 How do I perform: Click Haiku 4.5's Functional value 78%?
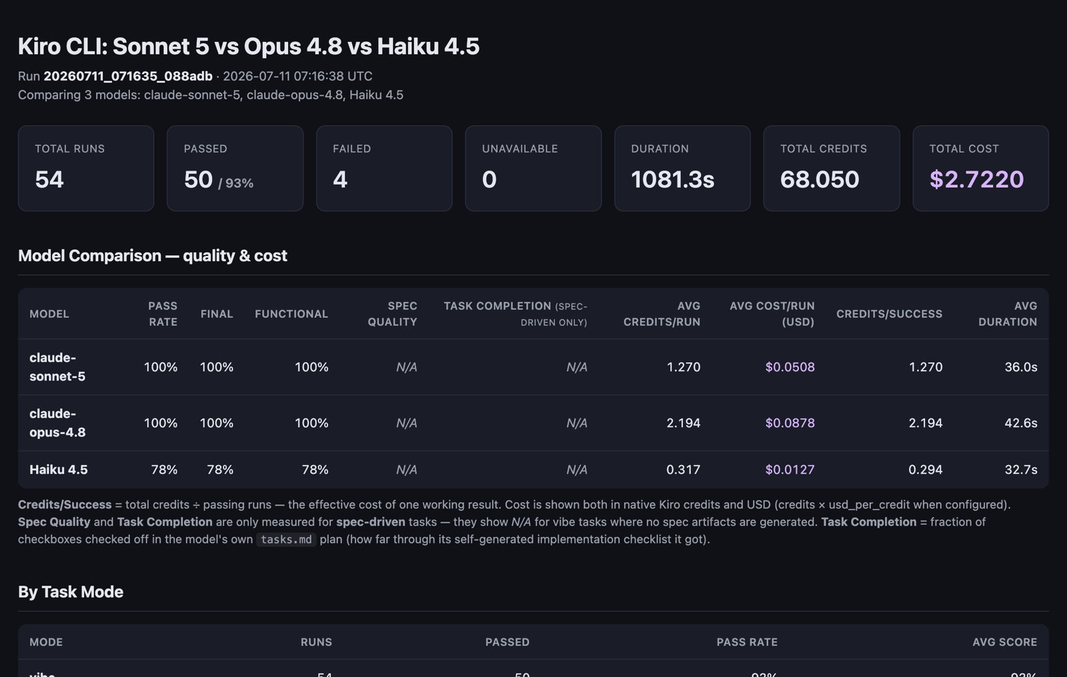coord(315,470)
